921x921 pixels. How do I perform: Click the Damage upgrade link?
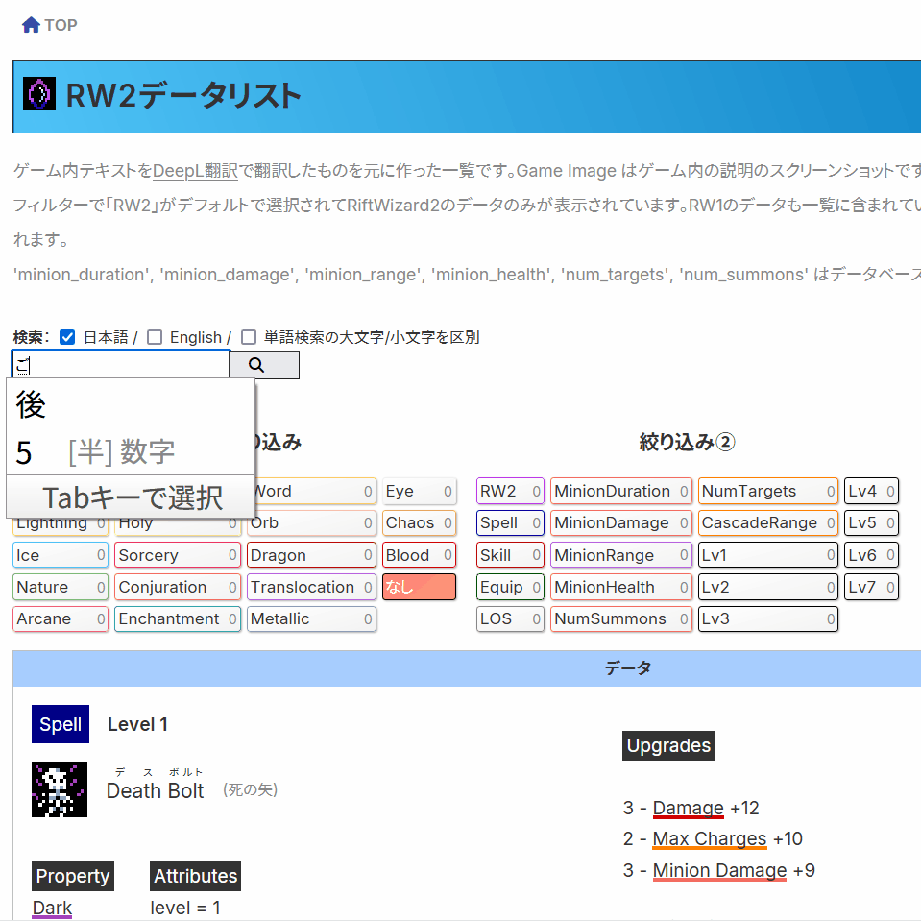click(x=688, y=808)
